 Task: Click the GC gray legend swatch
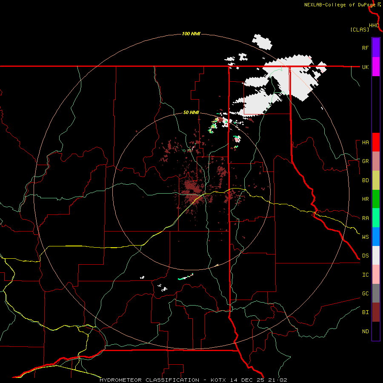[376, 293]
